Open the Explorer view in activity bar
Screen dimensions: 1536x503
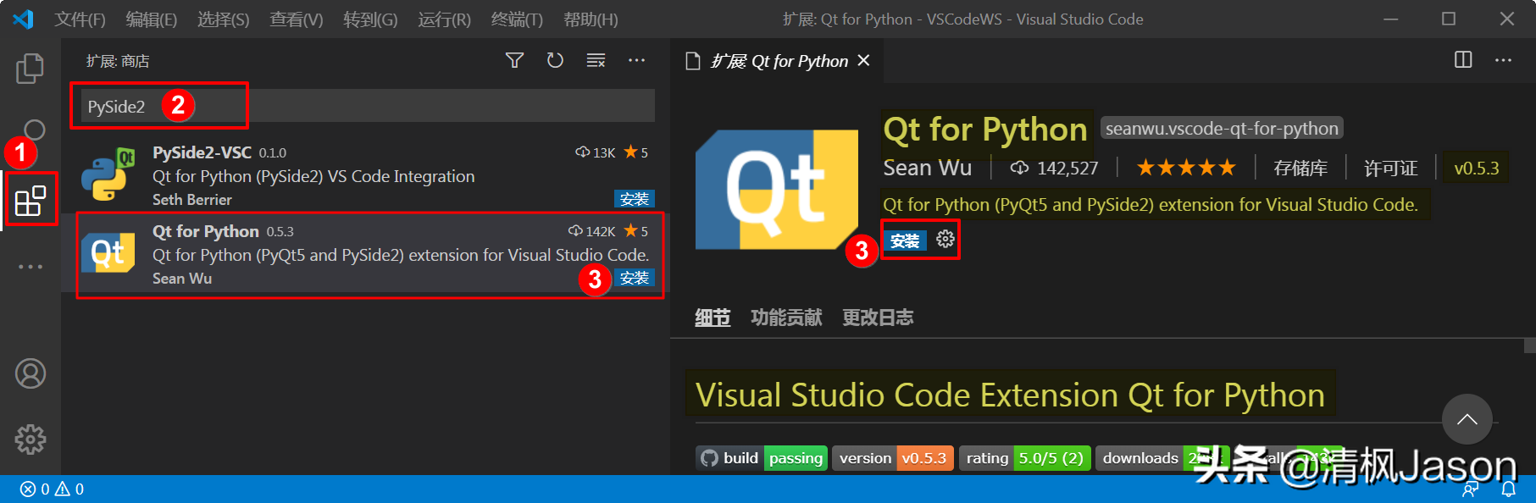point(30,69)
